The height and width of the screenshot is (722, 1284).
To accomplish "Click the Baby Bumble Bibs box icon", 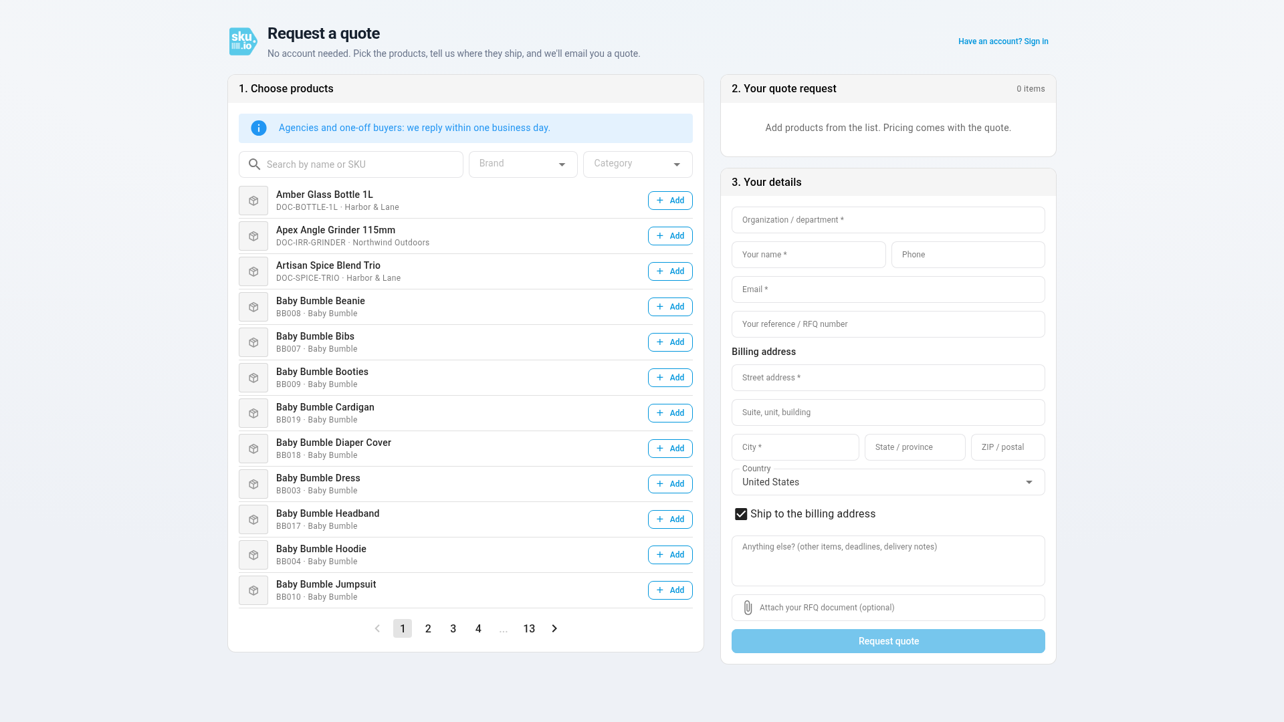I will pos(253,342).
